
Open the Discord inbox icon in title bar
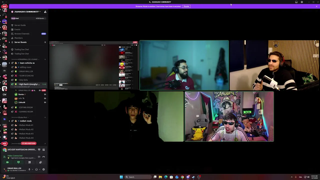pyautogui.click(x=296, y=2)
